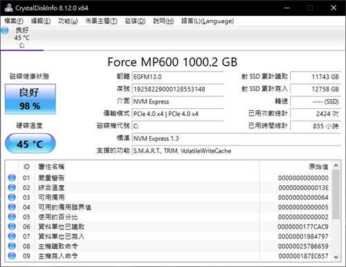Click the transfer mode field PCIe 4.0 x4
The height and width of the screenshot is (267, 346).
(178, 114)
